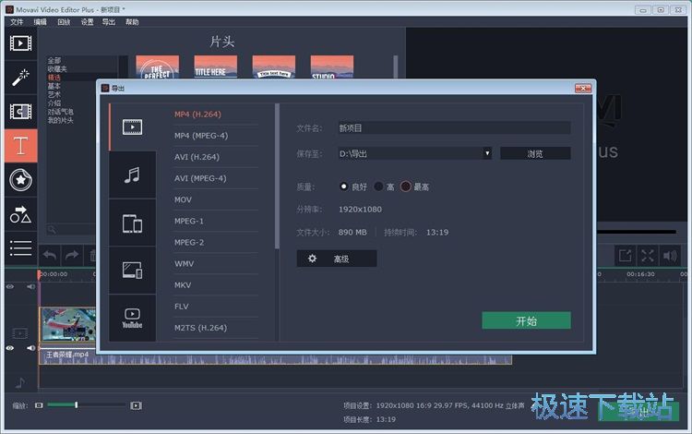Click zoom out timeline icon
The height and width of the screenshot is (434, 692).
point(39,405)
